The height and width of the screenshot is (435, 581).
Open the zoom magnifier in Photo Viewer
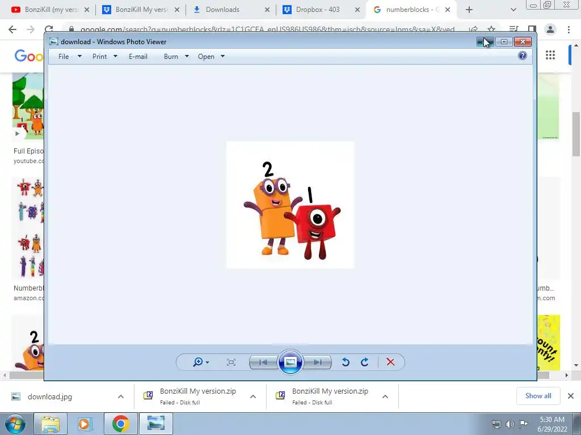[x=198, y=362]
